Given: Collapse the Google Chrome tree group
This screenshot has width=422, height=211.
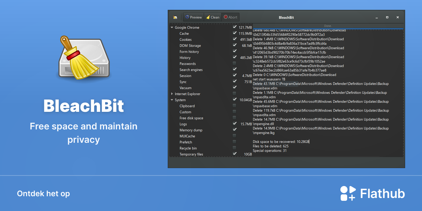Looking at the screenshot, I should click(172, 27).
